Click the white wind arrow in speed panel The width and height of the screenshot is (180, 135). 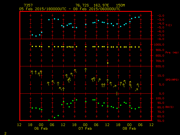pyautogui.click(x=137, y=89)
